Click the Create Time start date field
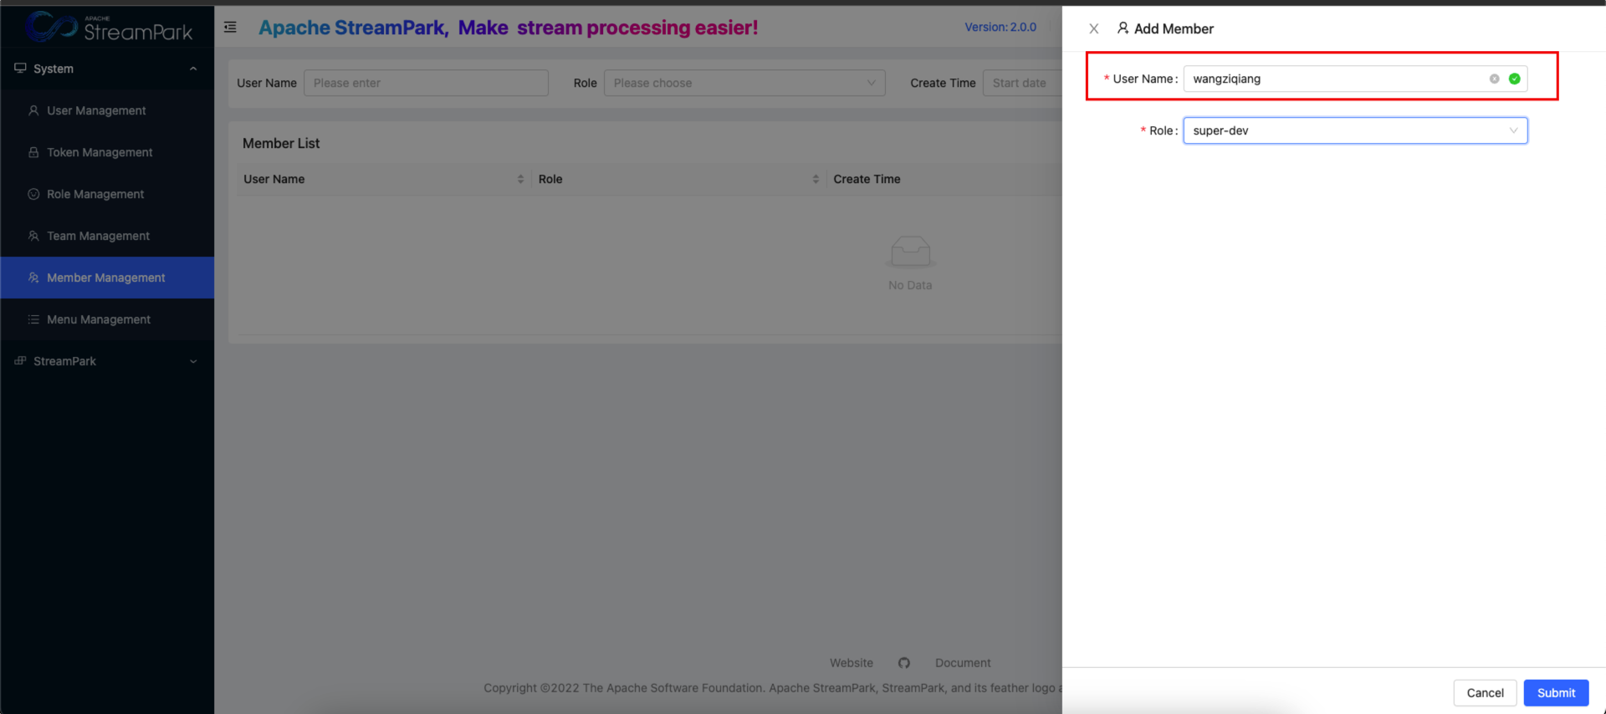This screenshot has height=714, width=1606. click(1022, 83)
